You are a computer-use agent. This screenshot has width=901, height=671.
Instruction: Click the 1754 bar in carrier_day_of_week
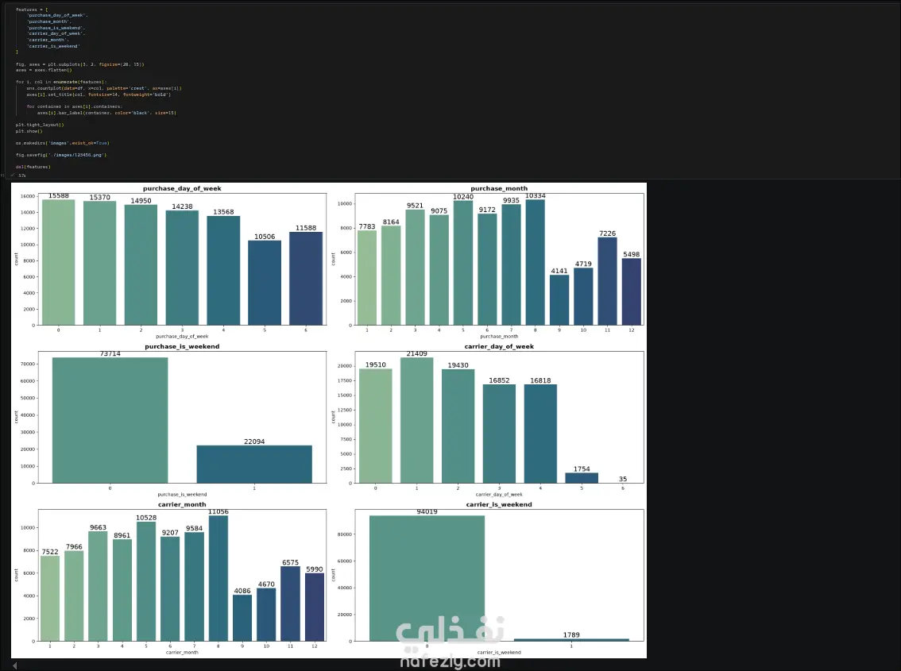tap(582, 478)
